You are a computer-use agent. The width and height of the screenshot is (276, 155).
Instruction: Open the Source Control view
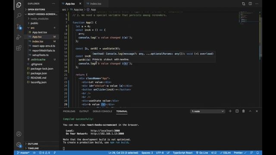pos(19,27)
